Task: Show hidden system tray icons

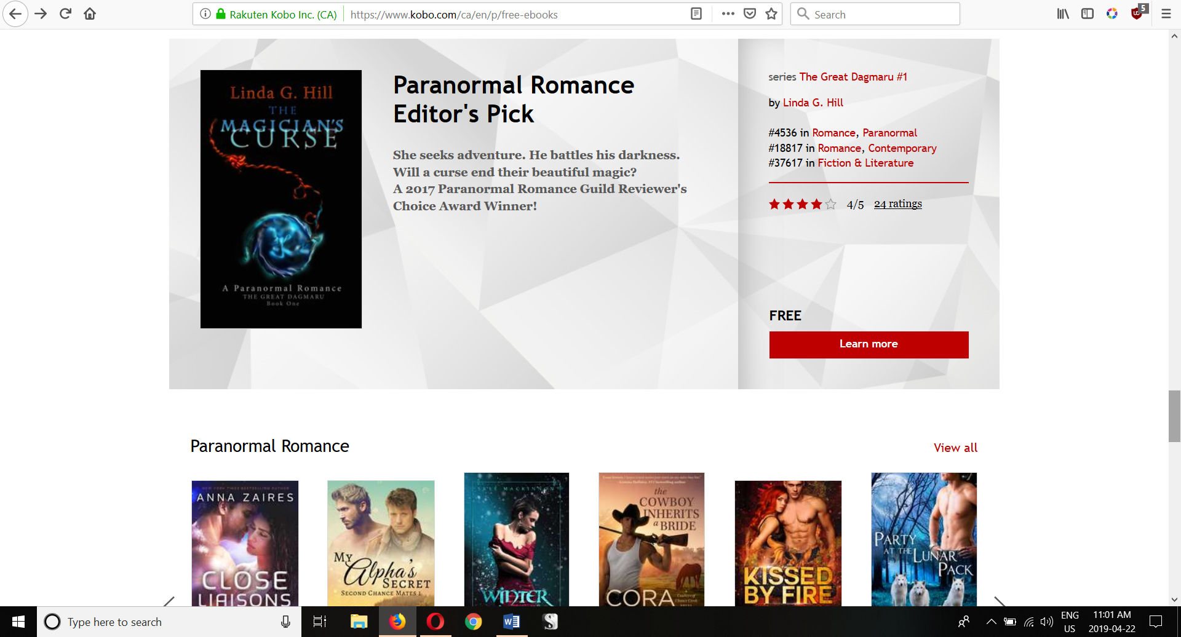Action: [991, 622]
